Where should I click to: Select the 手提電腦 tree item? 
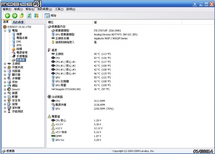coord(22,56)
